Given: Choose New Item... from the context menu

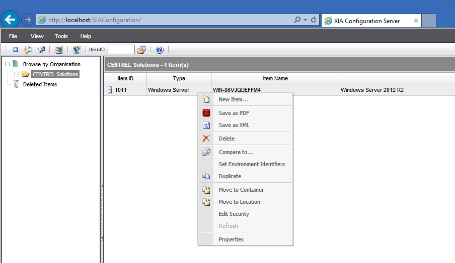Looking at the screenshot, I should click(245, 99).
